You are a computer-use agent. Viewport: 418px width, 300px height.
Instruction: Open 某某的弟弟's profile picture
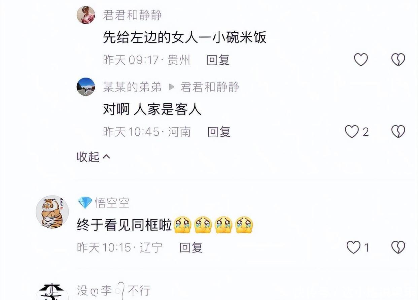tap(86, 87)
